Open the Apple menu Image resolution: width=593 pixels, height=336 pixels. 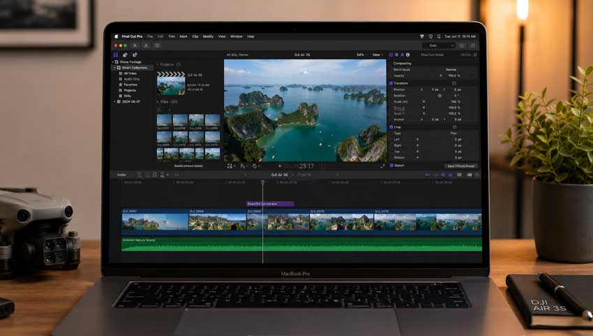(116, 36)
